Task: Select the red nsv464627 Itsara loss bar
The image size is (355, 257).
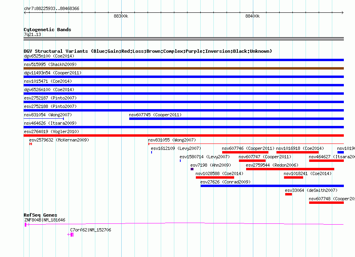Action: pos(326,161)
